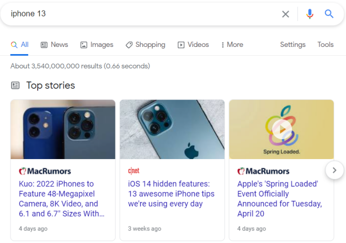Click the MacRumors logo on the first story
The height and width of the screenshot is (243, 346).
pos(45,171)
